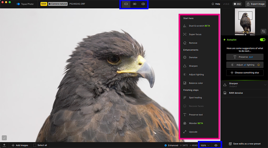Open the Camera natural profile selector
Viewport: 268px width, 148px height.
58,4
